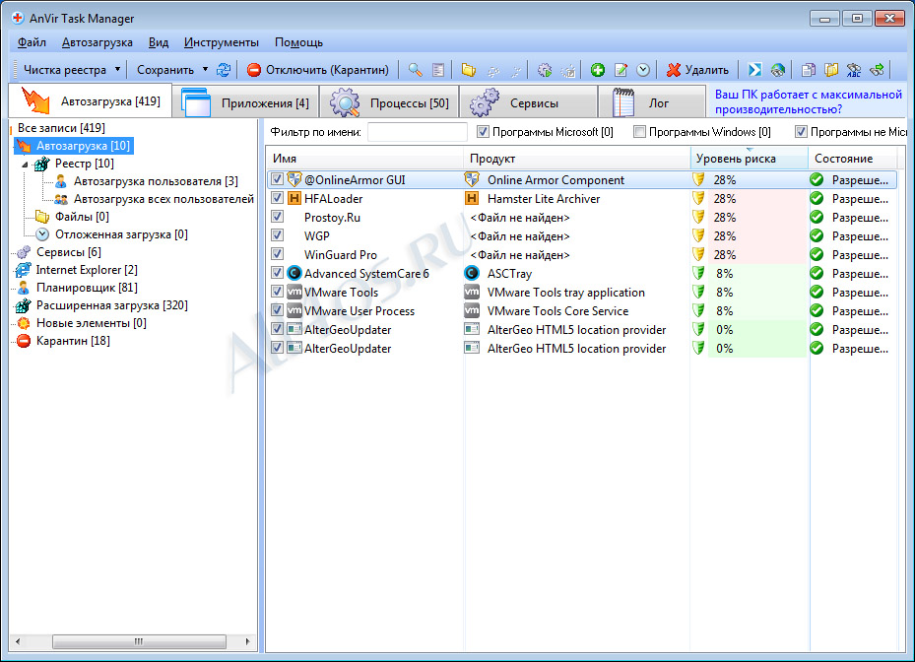Viewport: 915px width, 662px height.
Task: Open the Вид menu
Action: 159,42
